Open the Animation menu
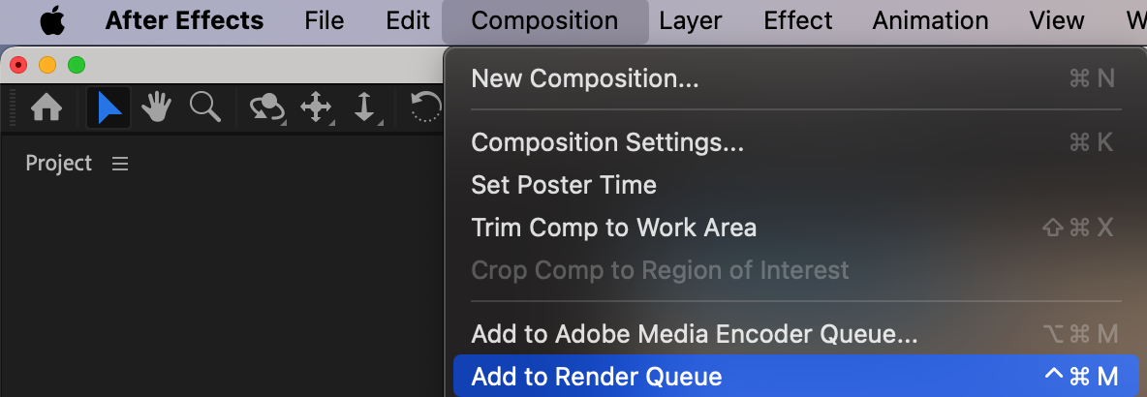 pyautogui.click(x=930, y=20)
